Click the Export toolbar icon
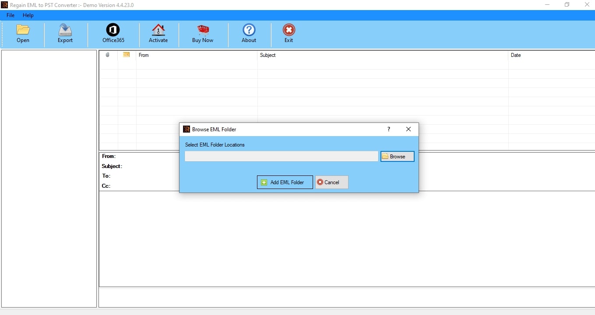 click(x=65, y=34)
